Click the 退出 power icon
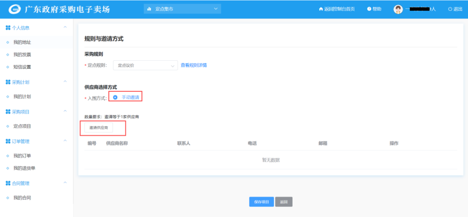 [x=450, y=9]
